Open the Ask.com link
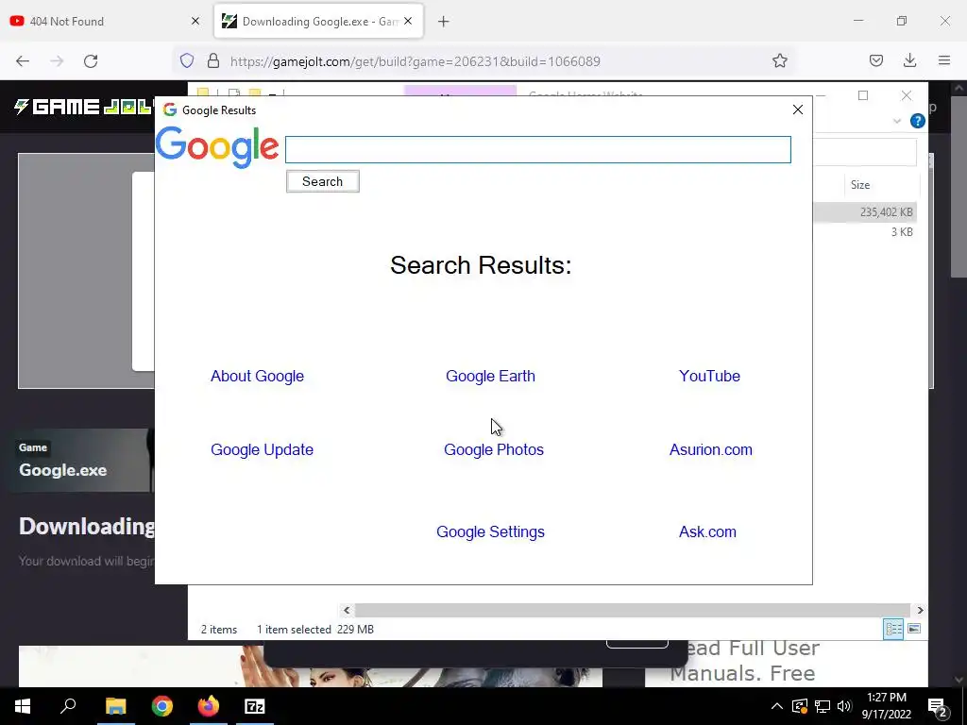This screenshot has height=725, width=967. pyautogui.click(x=707, y=532)
